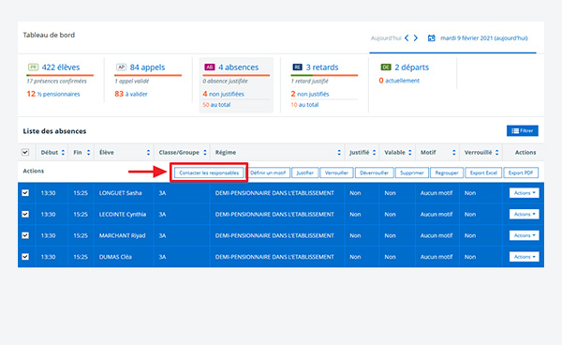Uncheck the DUMAS Cléa row checkbox
This screenshot has width=562, height=345.
pos(25,257)
